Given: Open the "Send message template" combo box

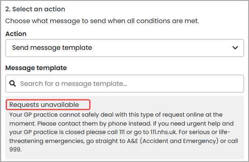Looking at the screenshot, I should [122, 48].
